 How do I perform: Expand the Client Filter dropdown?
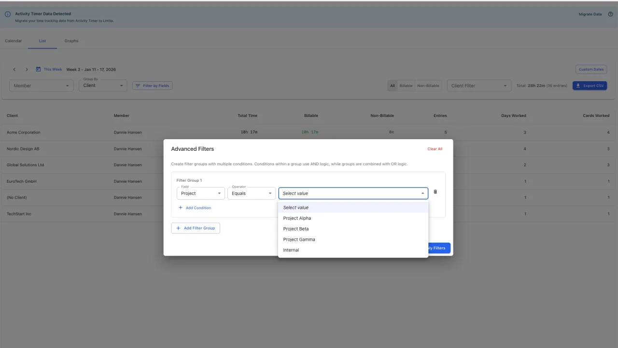coord(478,86)
